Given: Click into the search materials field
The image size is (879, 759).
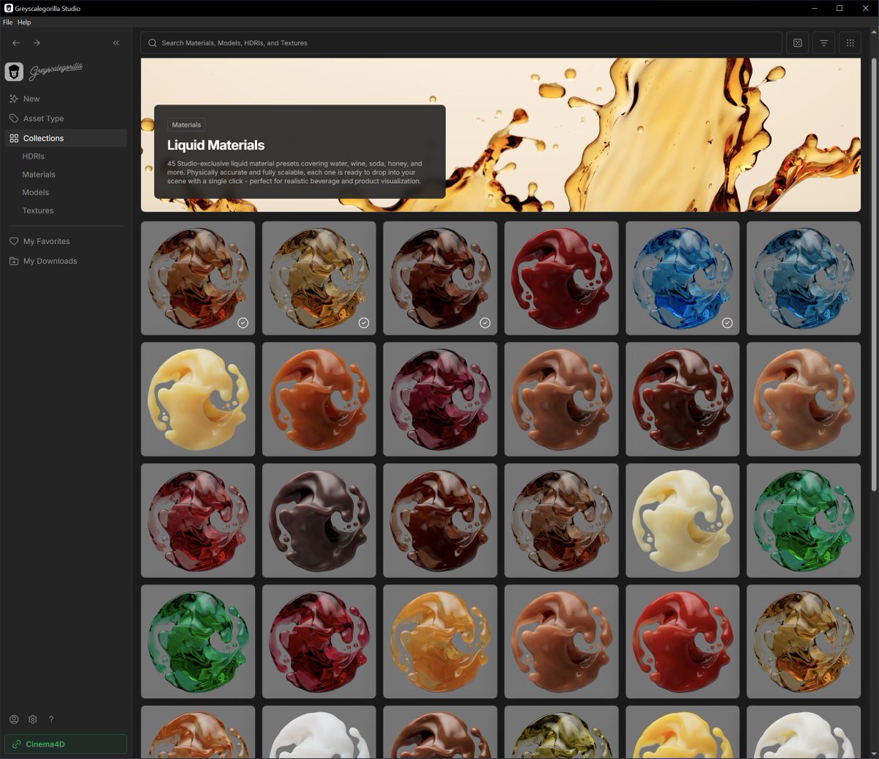Looking at the screenshot, I should pyautogui.click(x=461, y=43).
